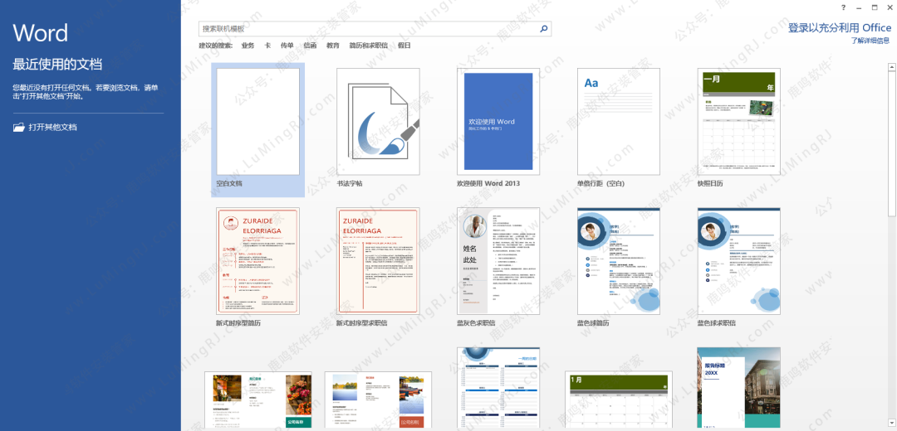Select the 蓝灰色求职信 template

coord(498,267)
